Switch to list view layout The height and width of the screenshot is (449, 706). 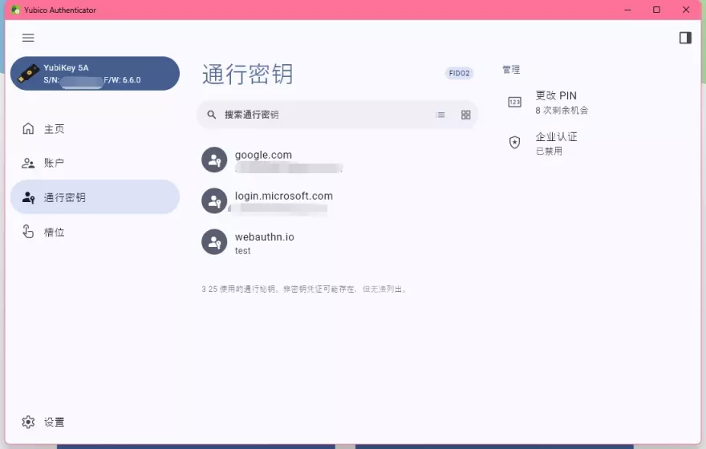(x=440, y=115)
